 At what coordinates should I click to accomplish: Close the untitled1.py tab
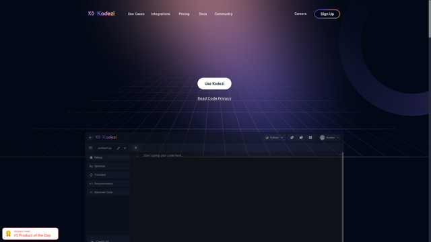[x=125, y=148]
